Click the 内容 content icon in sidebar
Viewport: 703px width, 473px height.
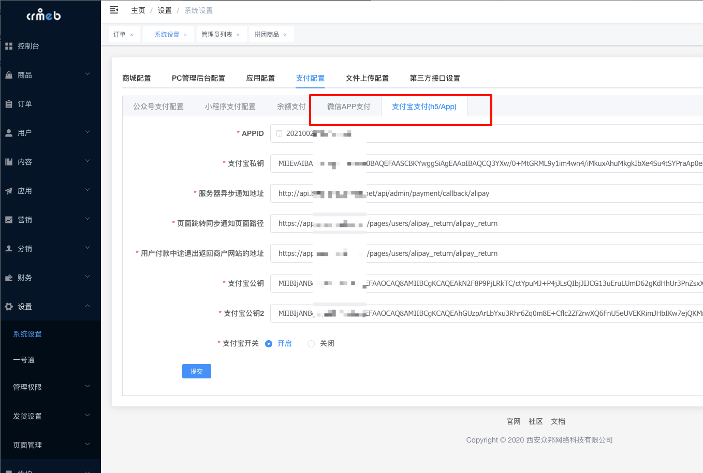(x=9, y=162)
